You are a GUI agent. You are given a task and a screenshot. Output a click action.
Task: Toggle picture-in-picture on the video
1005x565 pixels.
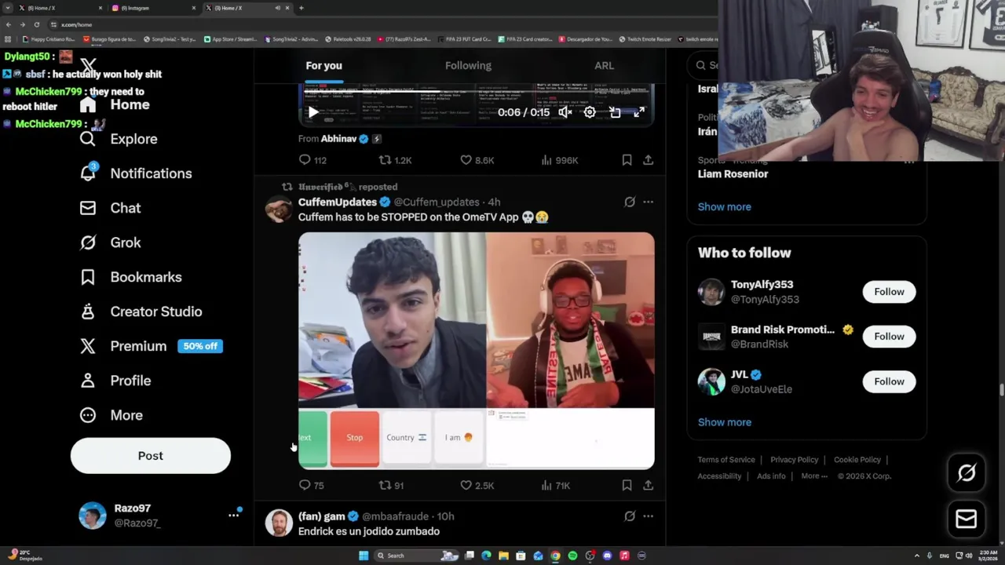[x=615, y=112]
